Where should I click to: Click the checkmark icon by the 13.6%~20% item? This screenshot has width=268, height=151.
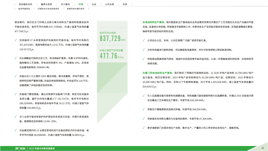point(16,117)
